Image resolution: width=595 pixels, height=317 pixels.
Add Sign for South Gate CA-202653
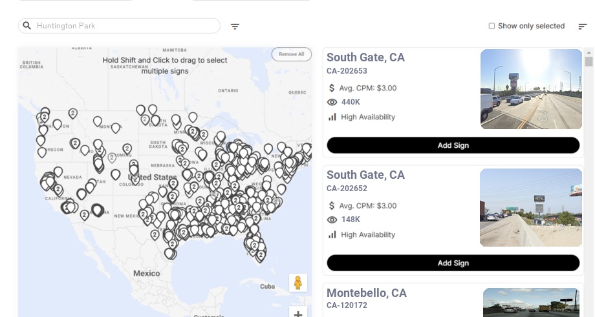(453, 145)
